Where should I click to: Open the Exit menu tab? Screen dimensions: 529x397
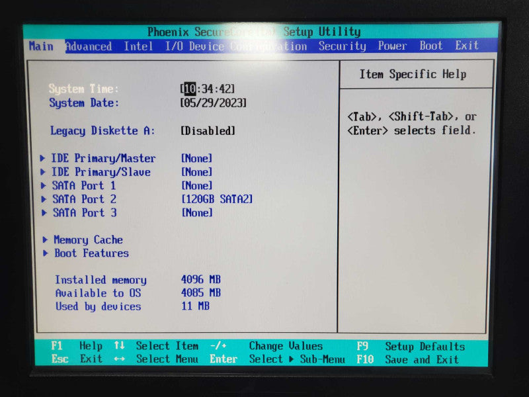click(x=467, y=45)
